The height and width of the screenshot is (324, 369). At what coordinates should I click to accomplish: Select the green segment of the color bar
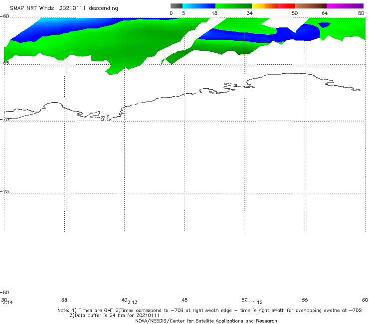[233, 6]
